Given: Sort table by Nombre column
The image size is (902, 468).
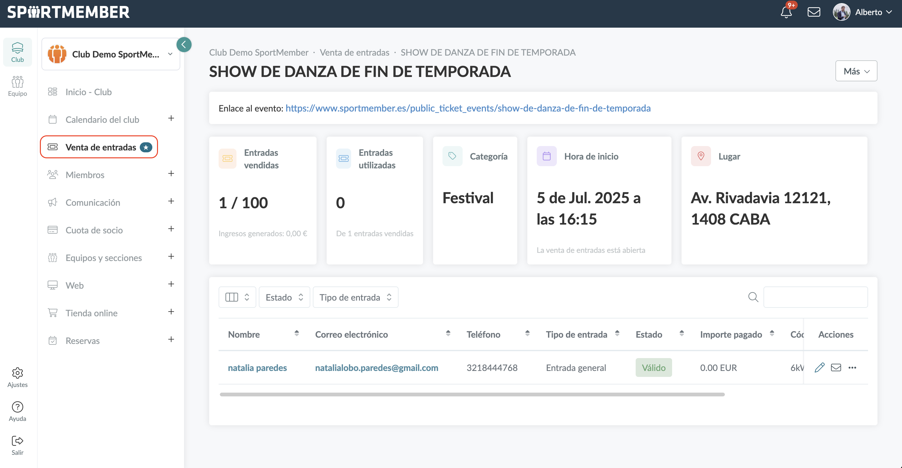Looking at the screenshot, I should 296,334.
